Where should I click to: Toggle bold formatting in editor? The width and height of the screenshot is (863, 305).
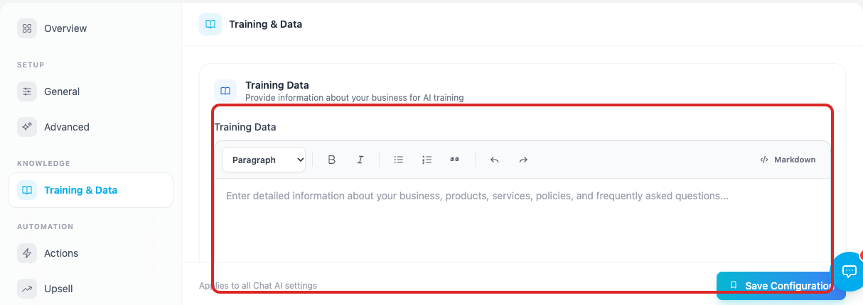coord(331,160)
